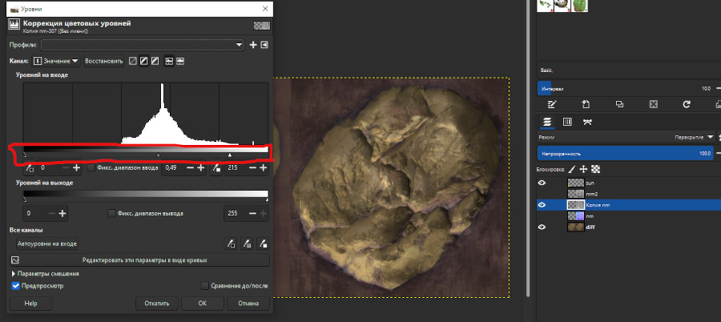Viewport: 721px width, 322px height.
Task: Switch histogram to logarithmic view
Action: coord(181,61)
